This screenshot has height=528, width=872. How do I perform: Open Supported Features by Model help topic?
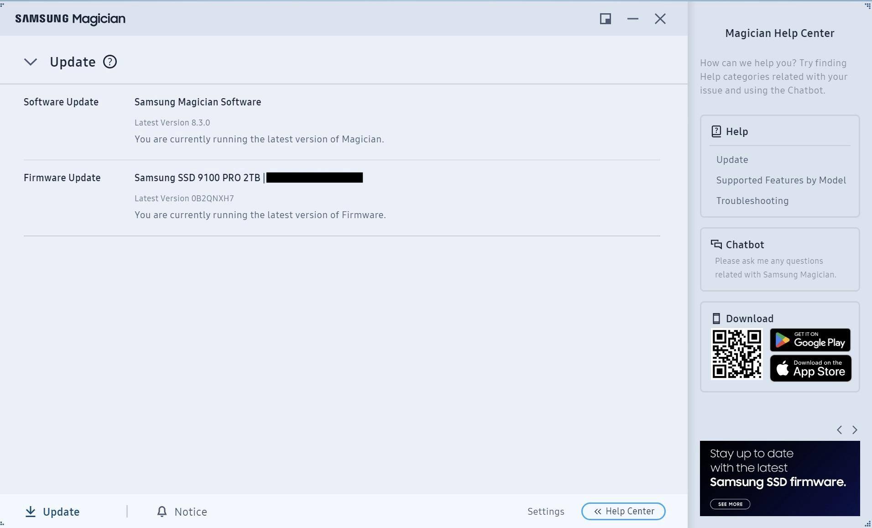pyautogui.click(x=781, y=180)
